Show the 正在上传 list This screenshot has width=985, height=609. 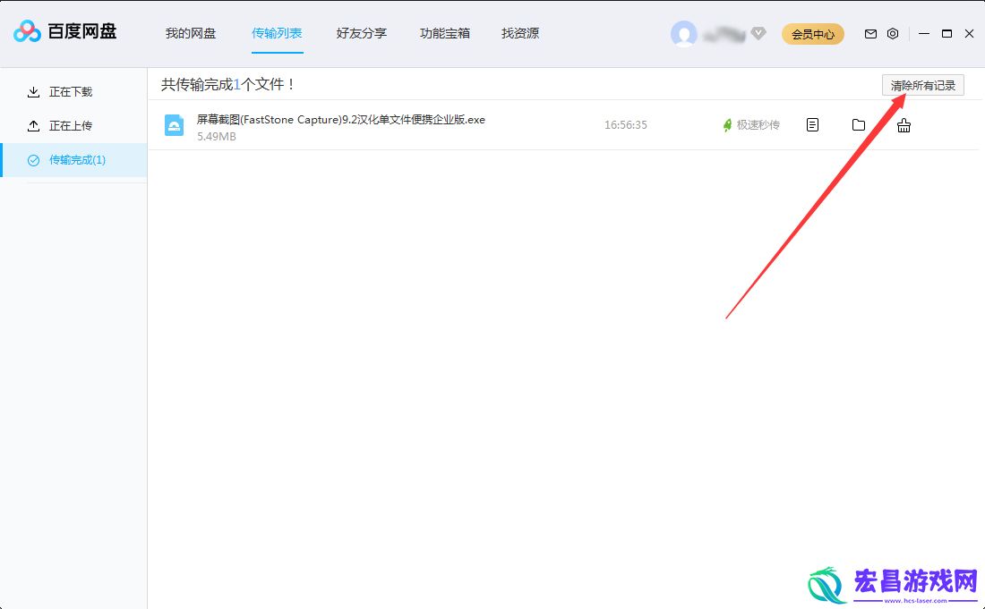click(x=74, y=126)
